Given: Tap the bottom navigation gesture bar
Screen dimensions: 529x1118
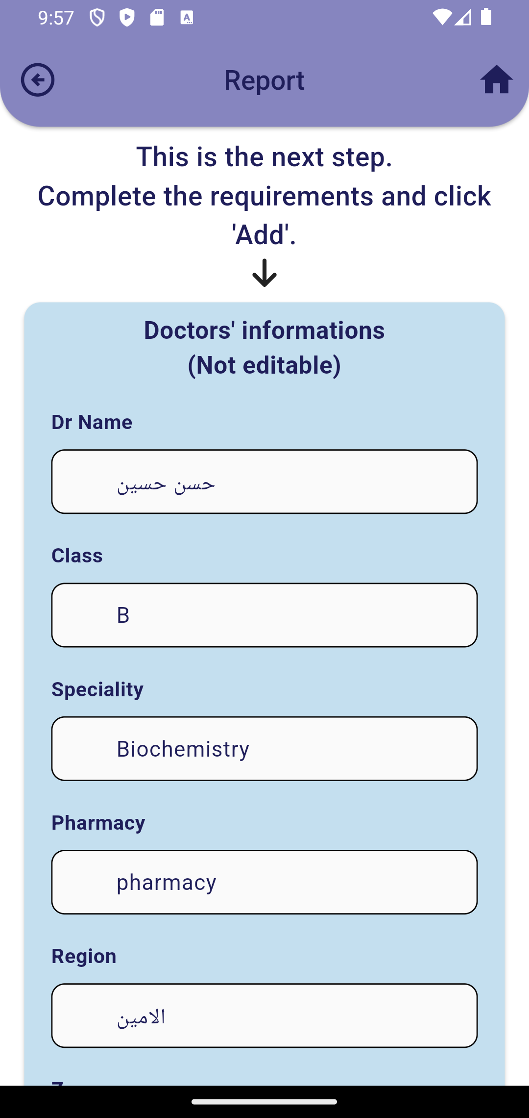Looking at the screenshot, I should point(264,1101).
